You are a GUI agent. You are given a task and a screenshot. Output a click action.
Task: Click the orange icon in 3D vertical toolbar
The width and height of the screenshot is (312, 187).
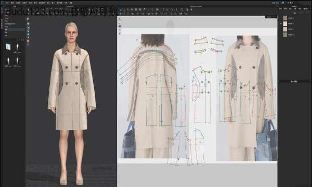[28, 41]
